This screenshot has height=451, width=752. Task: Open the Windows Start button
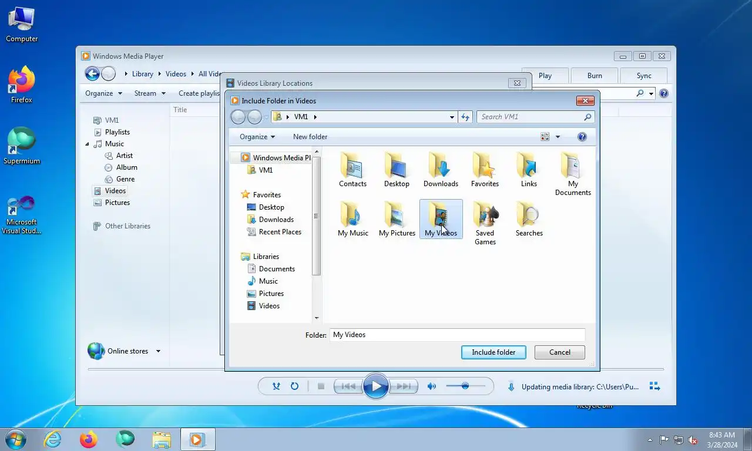click(15, 439)
